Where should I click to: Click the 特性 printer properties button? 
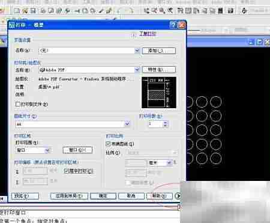click(x=159, y=70)
